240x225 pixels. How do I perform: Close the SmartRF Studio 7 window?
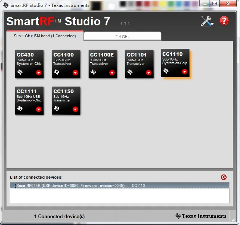[x=228, y=4]
